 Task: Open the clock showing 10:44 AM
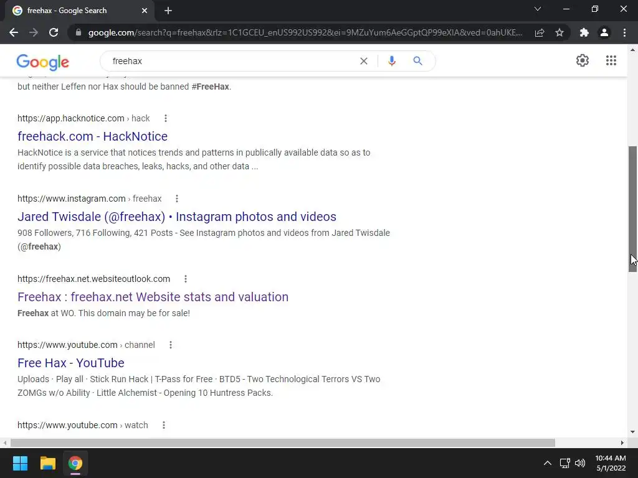pyautogui.click(x=611, y=463)
